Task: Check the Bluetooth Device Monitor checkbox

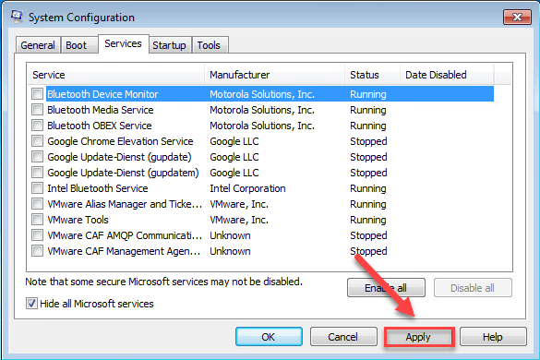Action: (37, 94)
